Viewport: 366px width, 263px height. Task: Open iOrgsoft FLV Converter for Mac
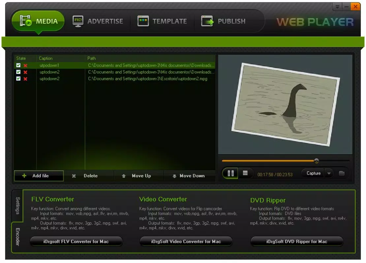click(x=76, y=241)
